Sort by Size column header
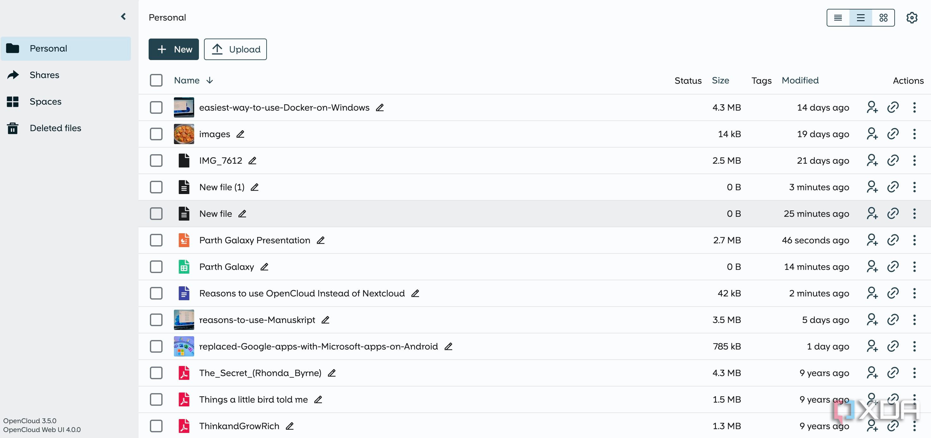Image resolution: width=931 pixels, height=438 pixels. [720, 80]
